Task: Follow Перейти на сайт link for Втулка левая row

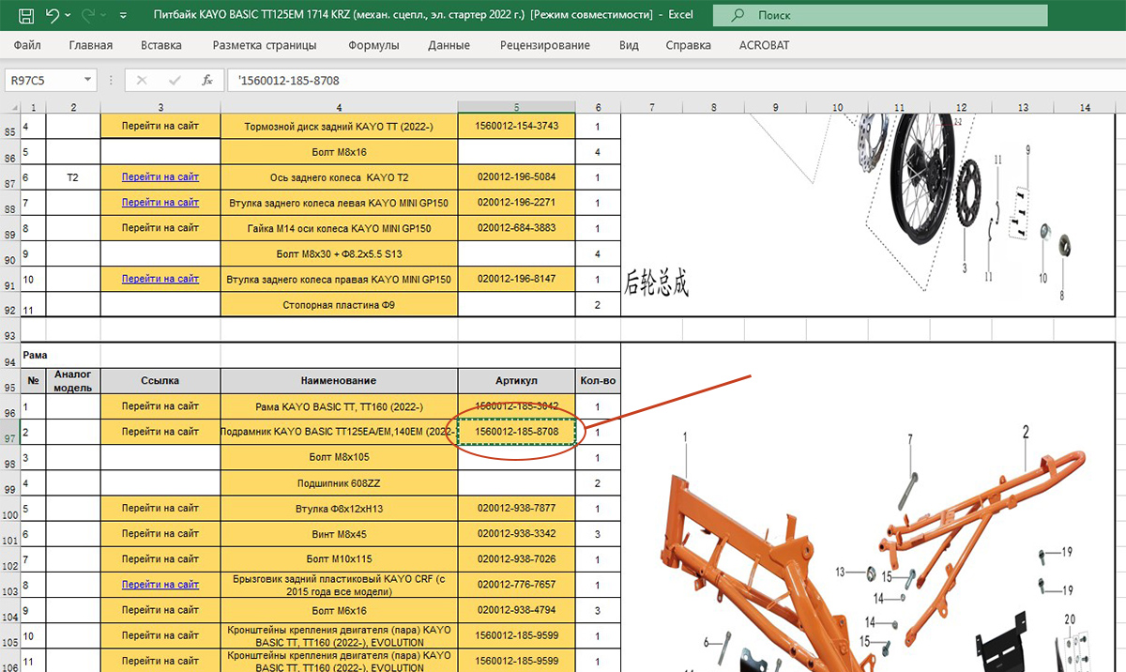Action: coord(160,202)
